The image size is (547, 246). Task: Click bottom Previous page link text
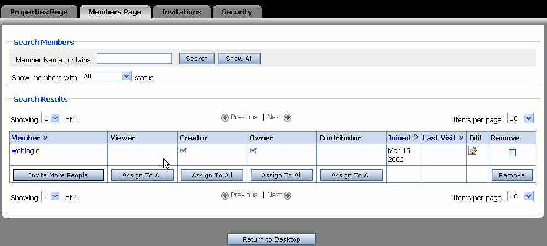pyautogui.click(x=244, y=195)
